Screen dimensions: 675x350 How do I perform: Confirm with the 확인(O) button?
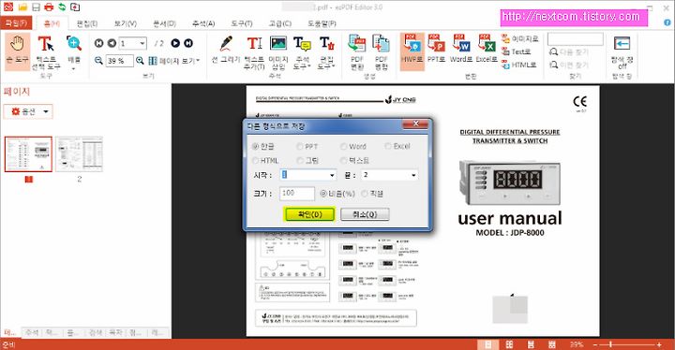[x=309, y=214]
